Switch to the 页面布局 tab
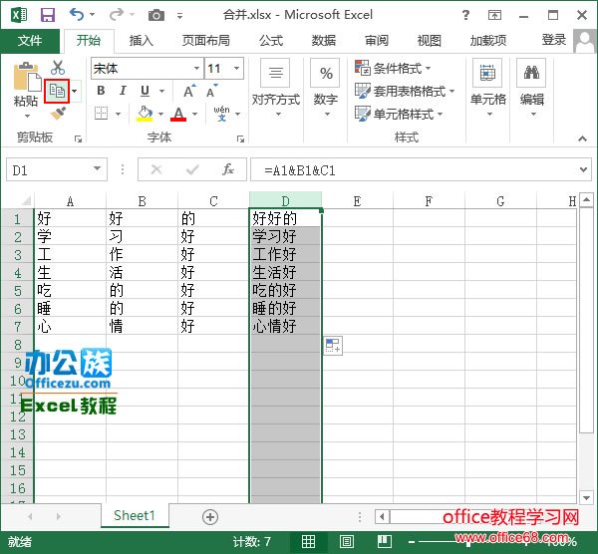 pyautogui.click(x=206, y=41)
